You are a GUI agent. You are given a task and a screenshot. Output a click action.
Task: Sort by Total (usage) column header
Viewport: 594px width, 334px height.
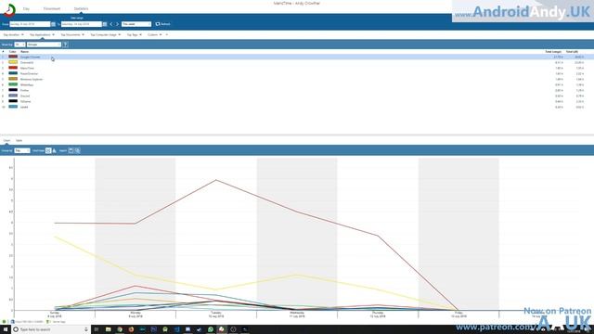pos(553,52)
